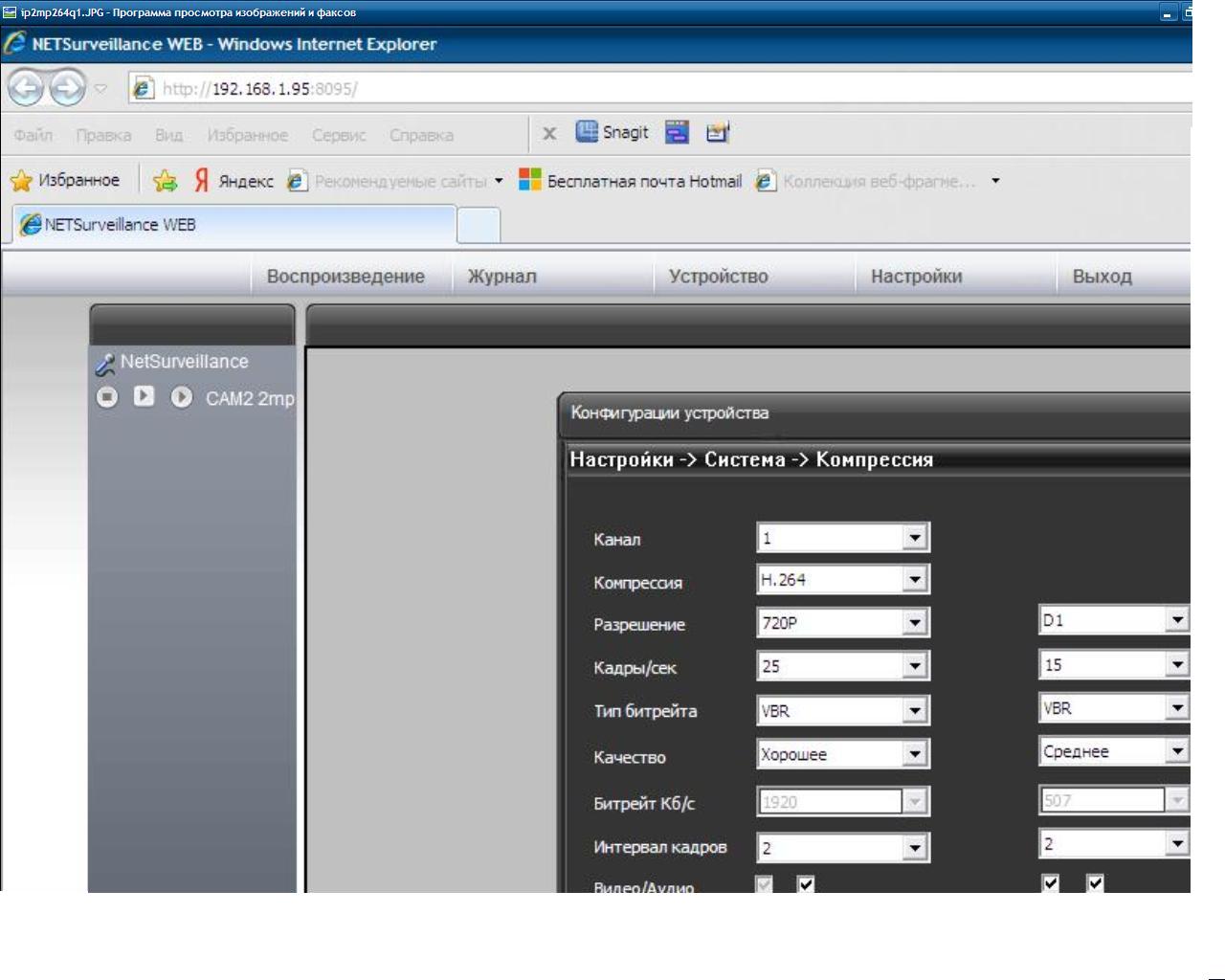Click the browser Forward arrow button
Image resolution: width=1225 pixels, height=980 pixels.
tap(66, 89)
